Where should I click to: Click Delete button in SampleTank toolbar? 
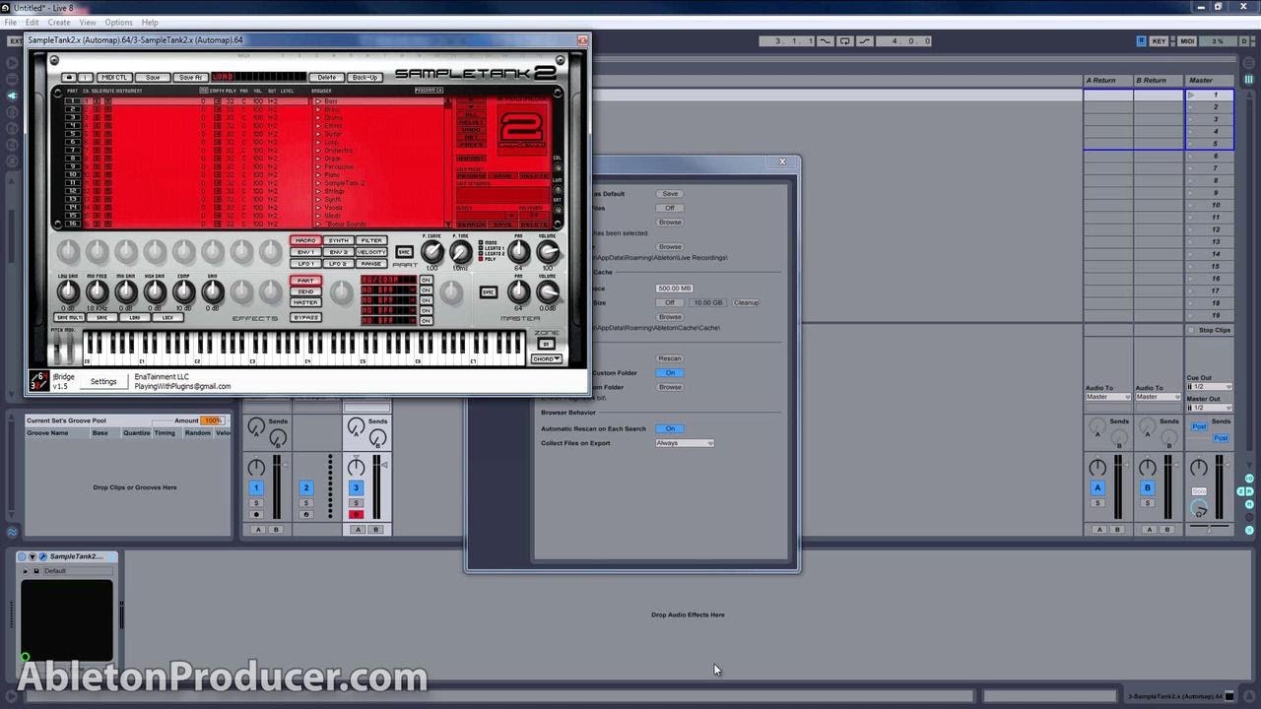pyautogui.click(x=326, y=77)
